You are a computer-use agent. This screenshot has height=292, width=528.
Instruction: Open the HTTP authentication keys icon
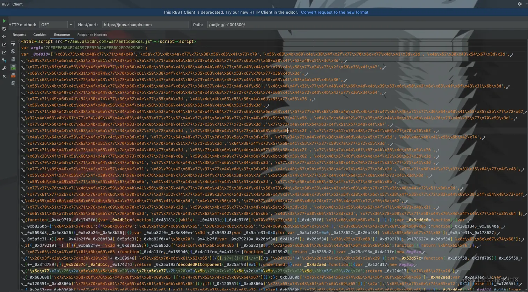click(4, 60)
